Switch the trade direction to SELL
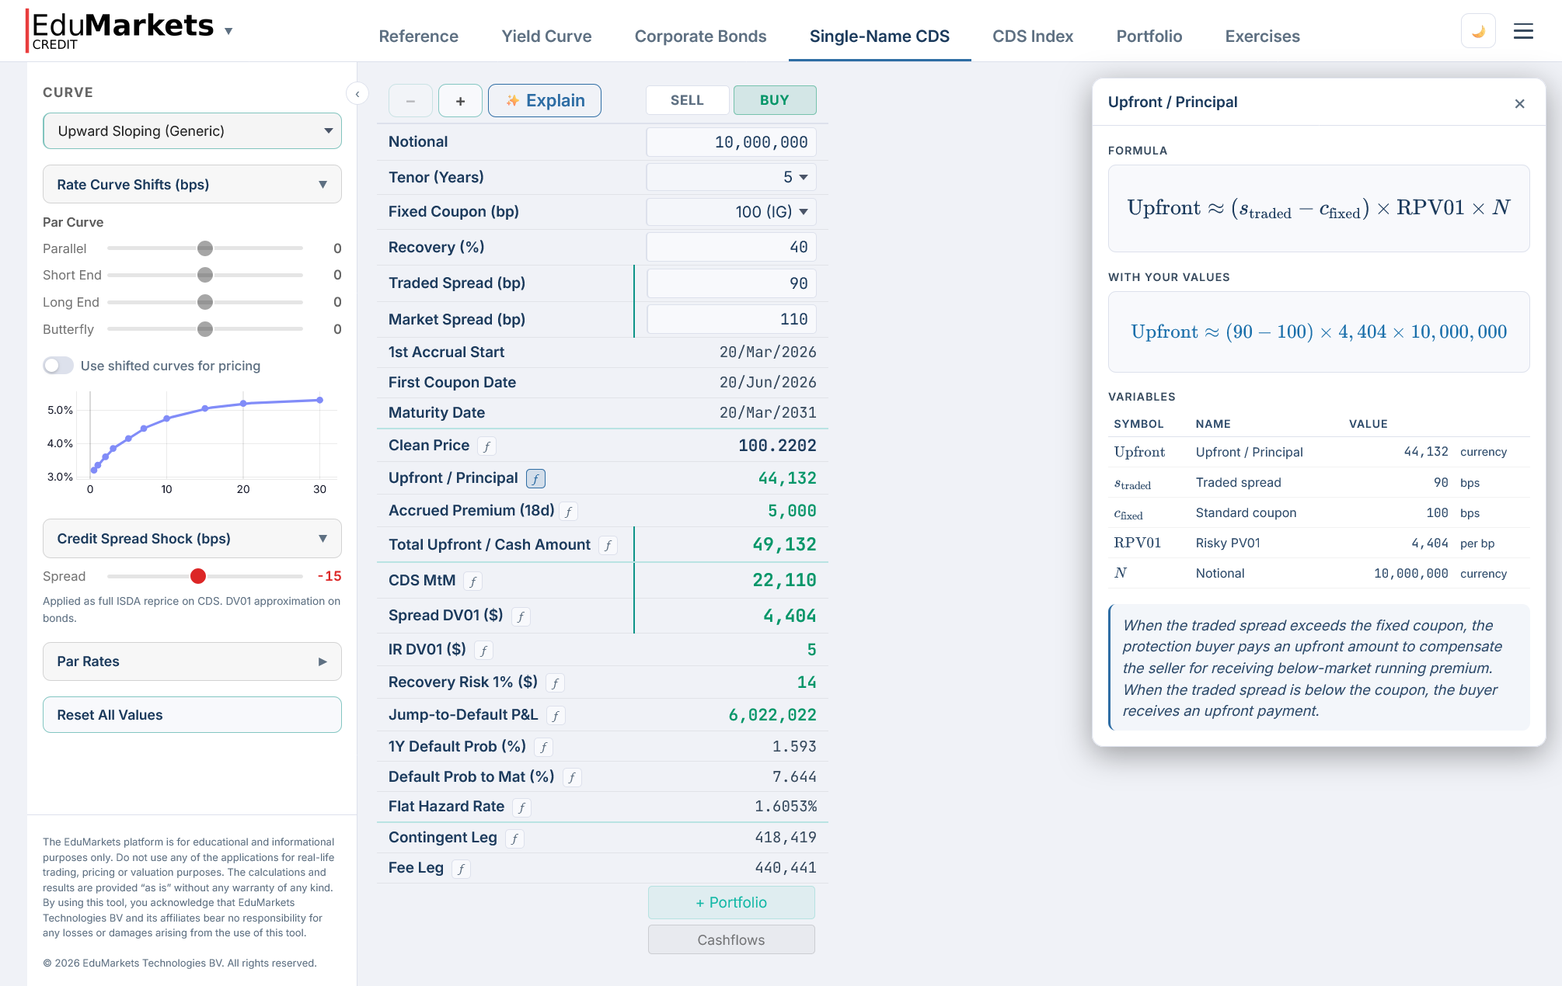The height and width of the screenshot is (986, 1562). [687, 100]
